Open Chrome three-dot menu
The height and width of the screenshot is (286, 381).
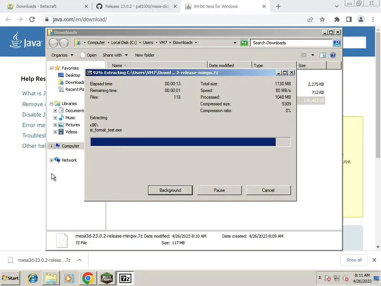tap(373, 19)
